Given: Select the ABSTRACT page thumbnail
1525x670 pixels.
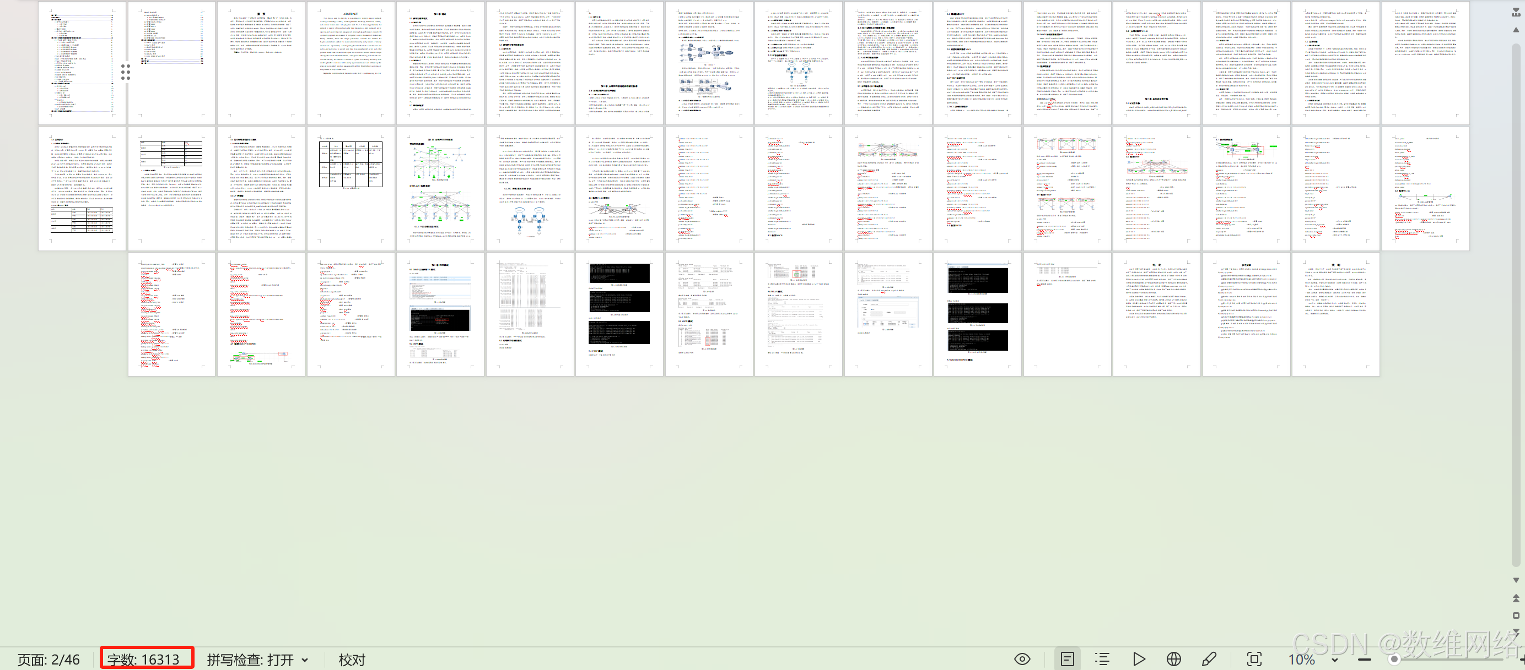Looking at the screenshot, I should click(x=351, y=62).
